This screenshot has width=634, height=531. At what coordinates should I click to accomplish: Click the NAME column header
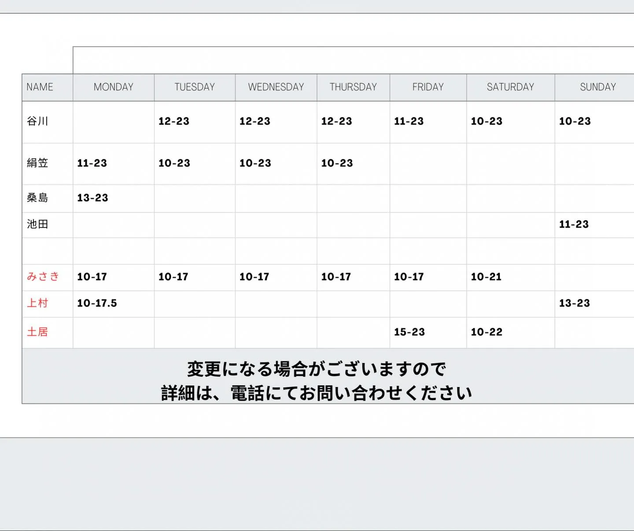click(40, 87)
